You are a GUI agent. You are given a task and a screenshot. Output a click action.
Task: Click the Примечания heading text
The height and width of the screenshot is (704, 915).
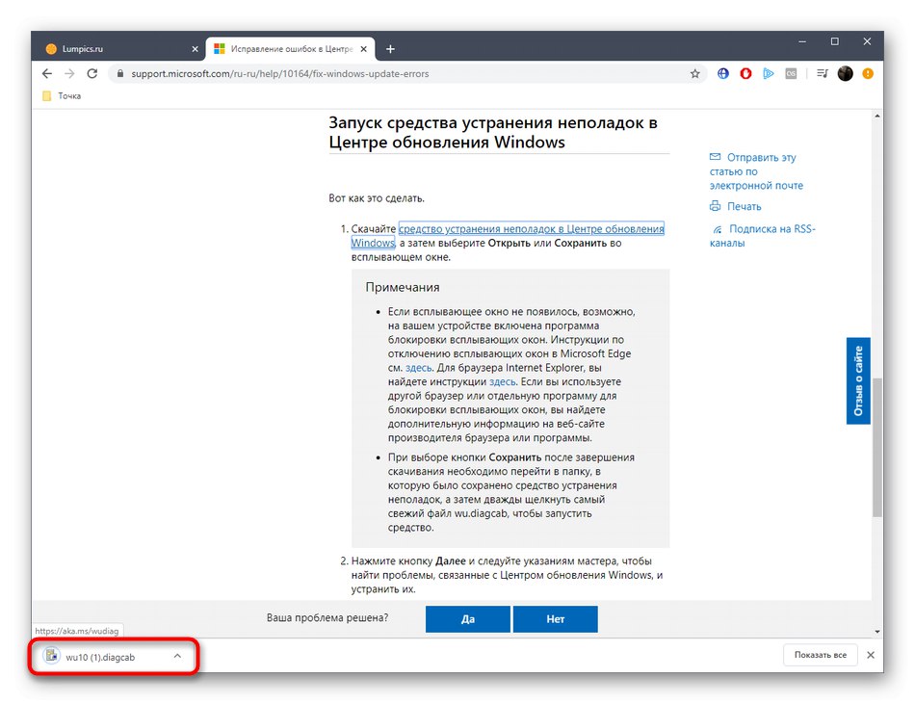tap(402, 287)
